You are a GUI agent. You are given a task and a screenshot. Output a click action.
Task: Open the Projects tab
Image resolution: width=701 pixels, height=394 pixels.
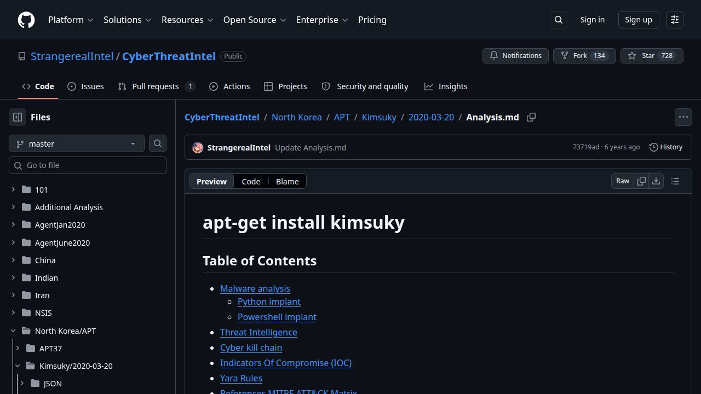[285, 86]
